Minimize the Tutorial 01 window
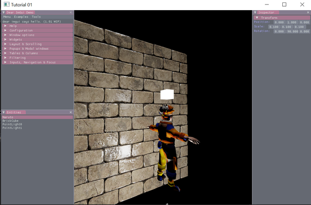Viewport: 311px width, 205px height. [267, 4]
